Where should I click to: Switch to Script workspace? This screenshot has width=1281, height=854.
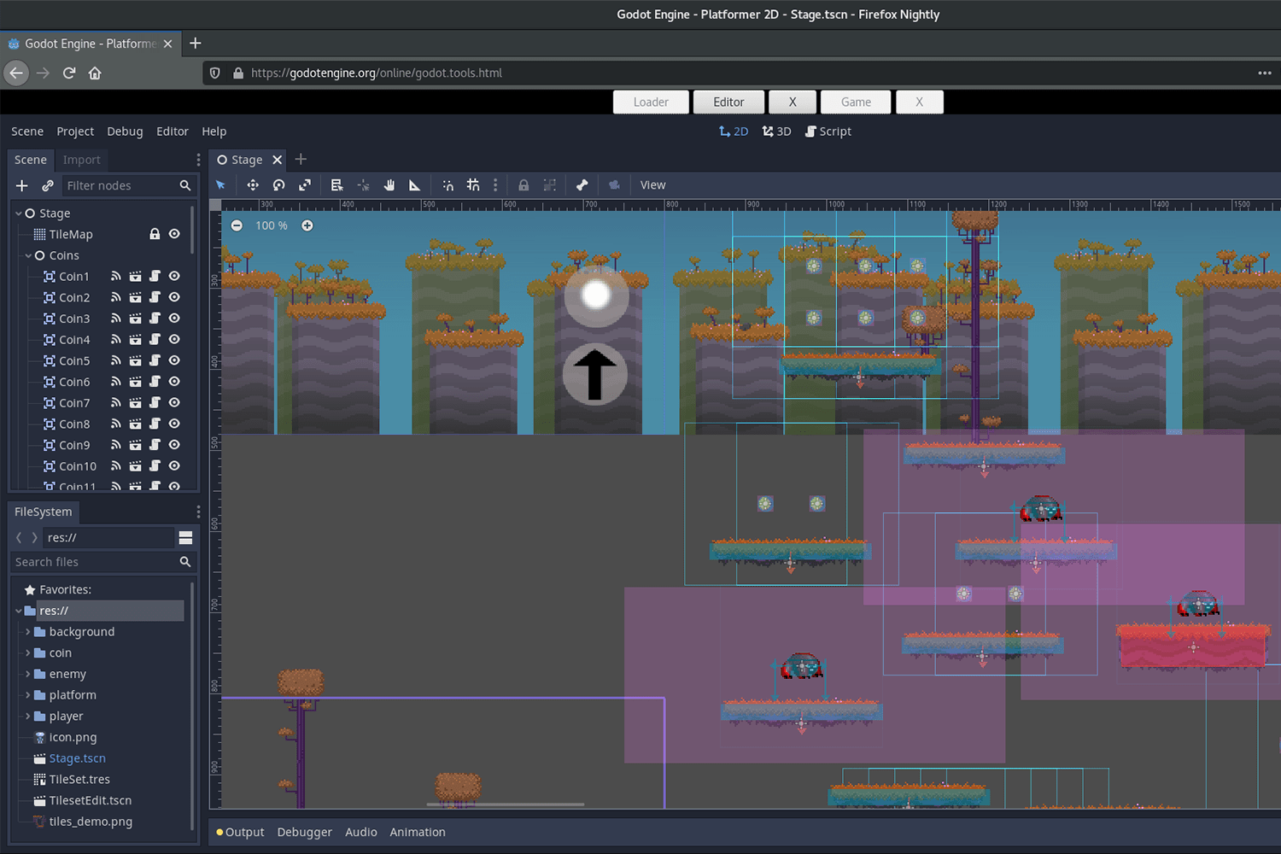click(x=828, y=132)
